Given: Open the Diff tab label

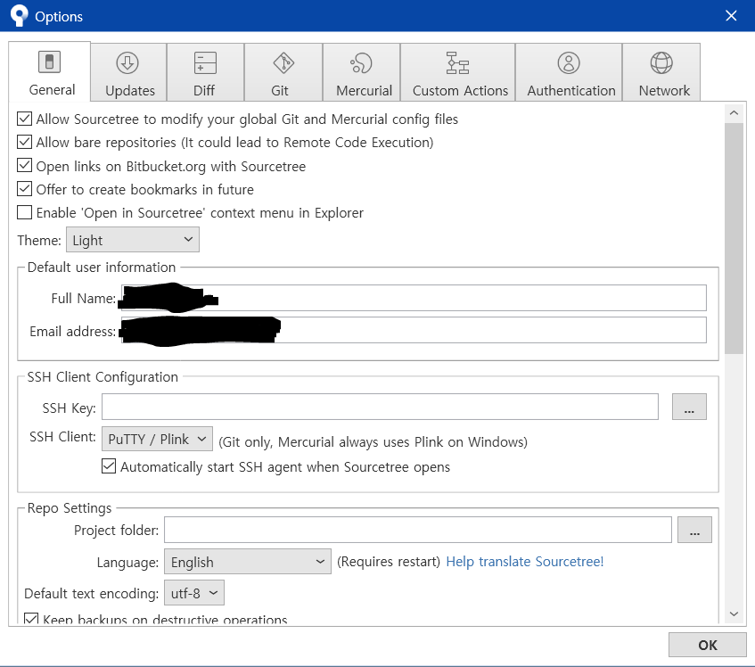Looking at the screenshot, I should (x=204, y=91).
